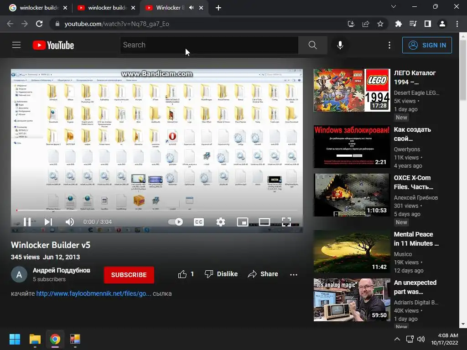Toggle Chrome side panel

tap(428, 24)
